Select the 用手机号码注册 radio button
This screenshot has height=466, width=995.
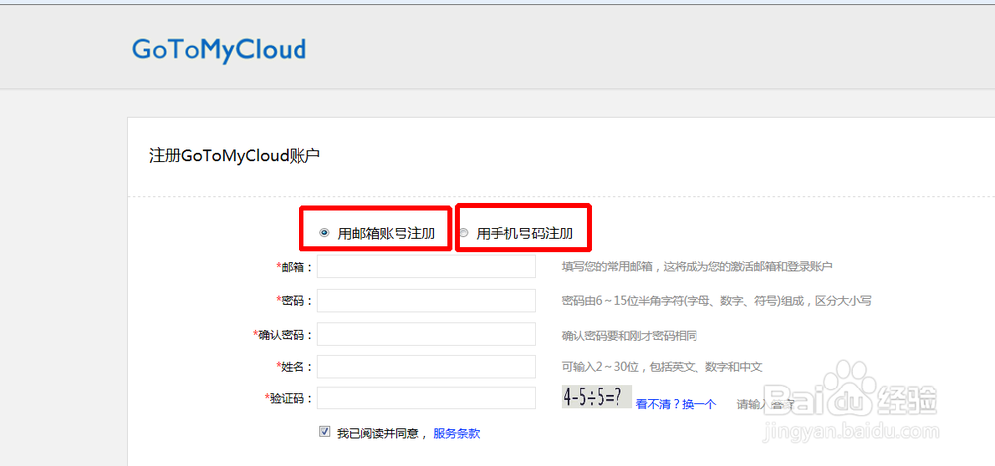point(464,233)
